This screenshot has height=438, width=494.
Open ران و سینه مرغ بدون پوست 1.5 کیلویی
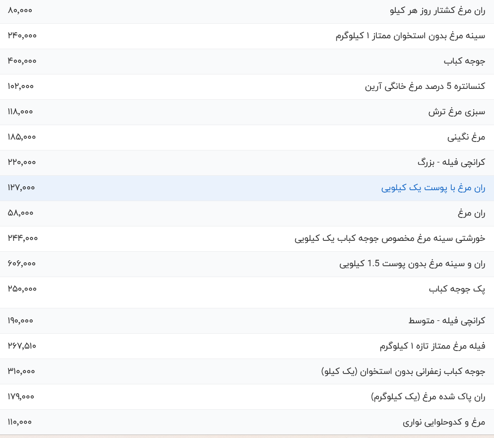pos(412,264)
